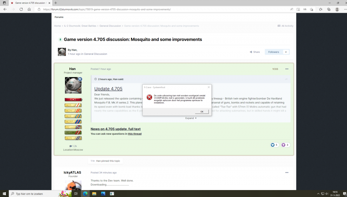Open General Discussion breadcrumb
347x197 pixels.
(x=110, y=26)
